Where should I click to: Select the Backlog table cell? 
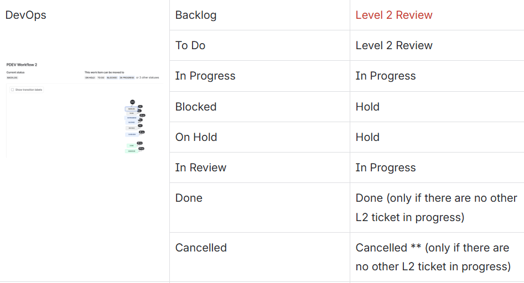pos(260,15)
